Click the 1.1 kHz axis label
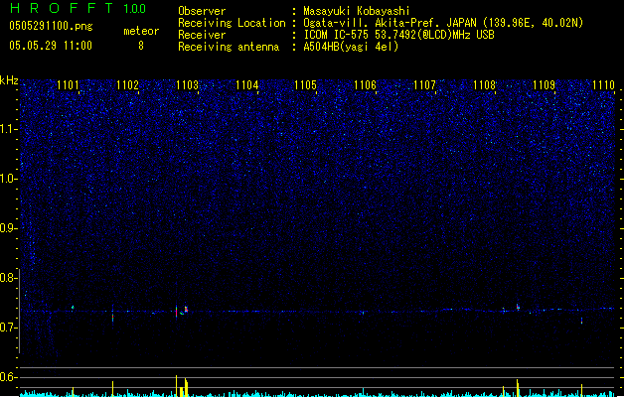Image resolution: width=625 pixels, height=397 pixels. tap(8, 129)
